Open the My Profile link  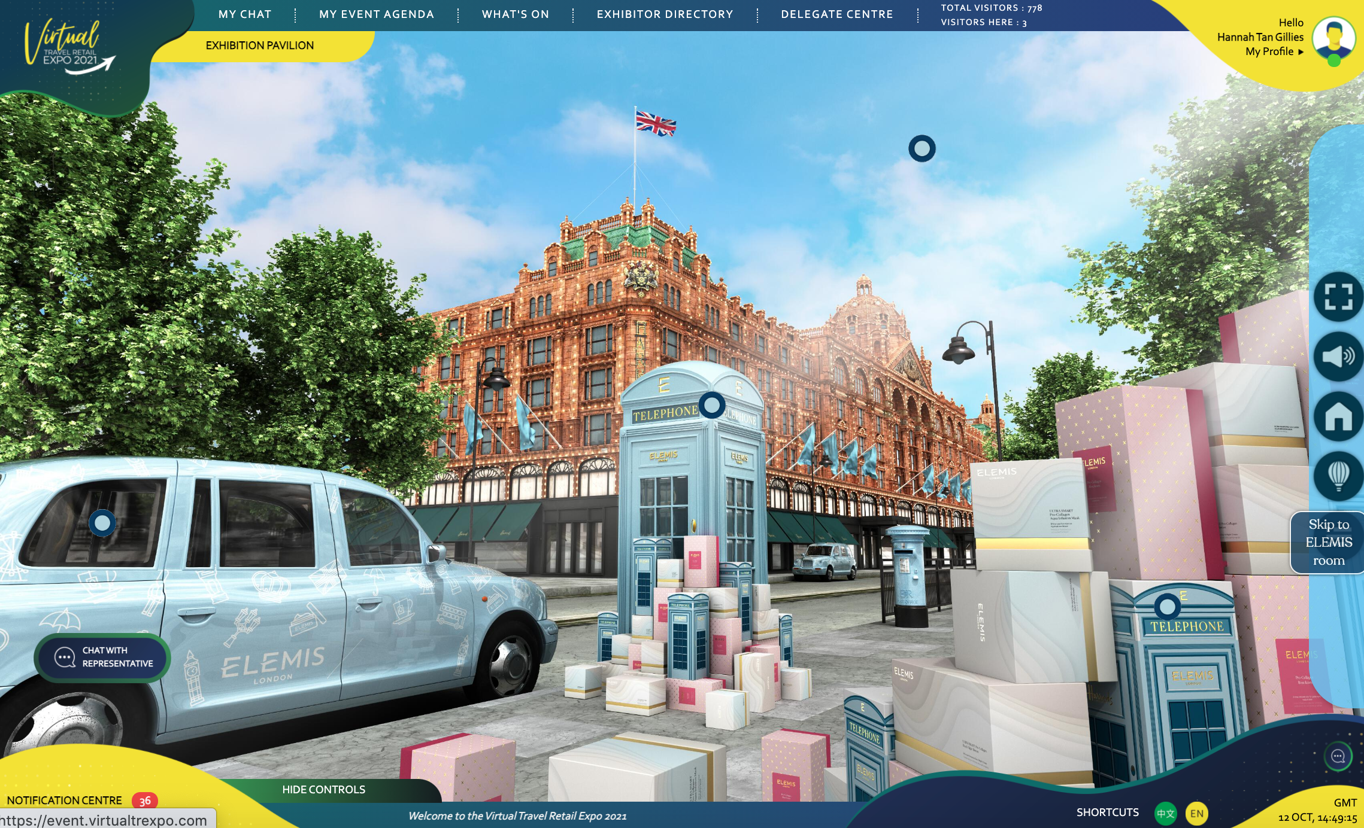coord(1274,51)
